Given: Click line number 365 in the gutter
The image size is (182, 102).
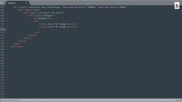Looking at the screenshot, I should pyautogui.click(x=2, y=63).
